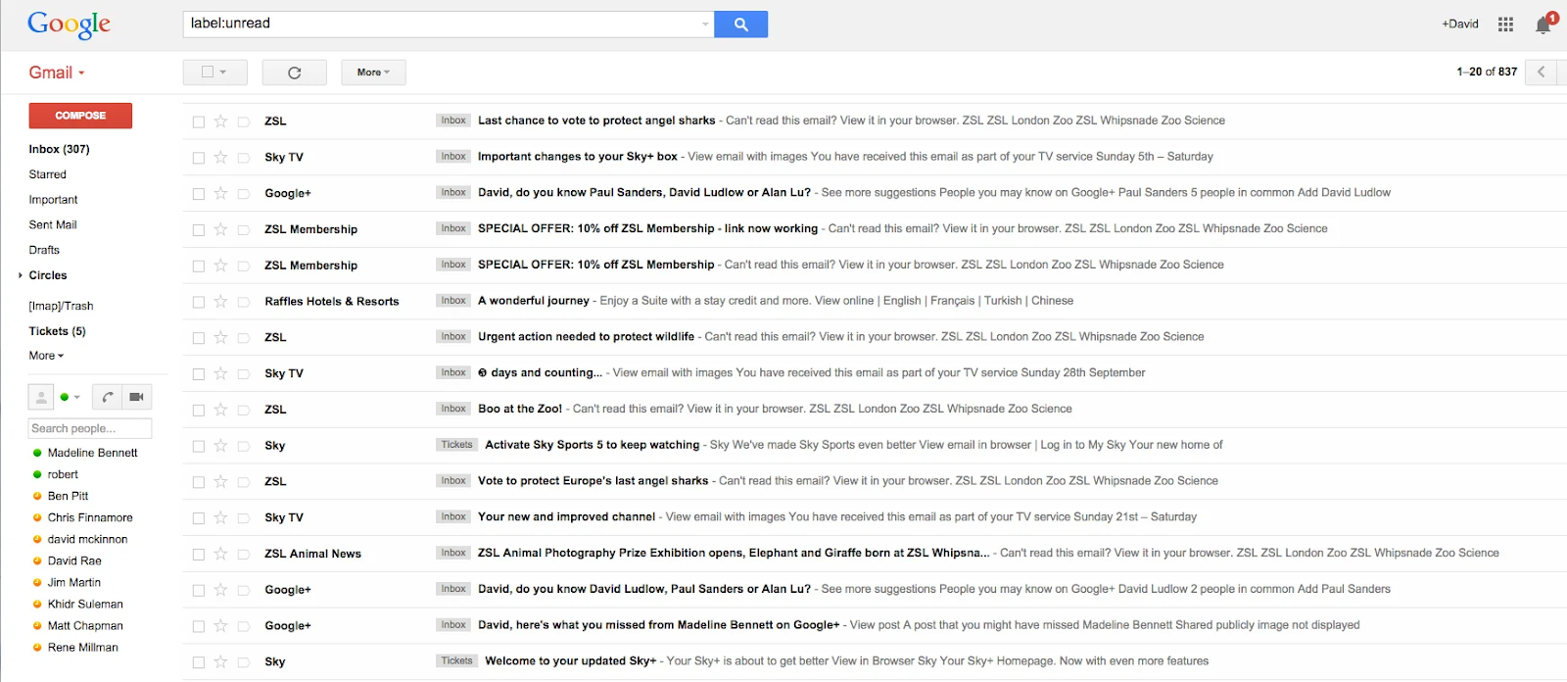Mark importance on Your new and improved channel email
This screenshot has height=682, width=1567.
click(x=244, y=518)
